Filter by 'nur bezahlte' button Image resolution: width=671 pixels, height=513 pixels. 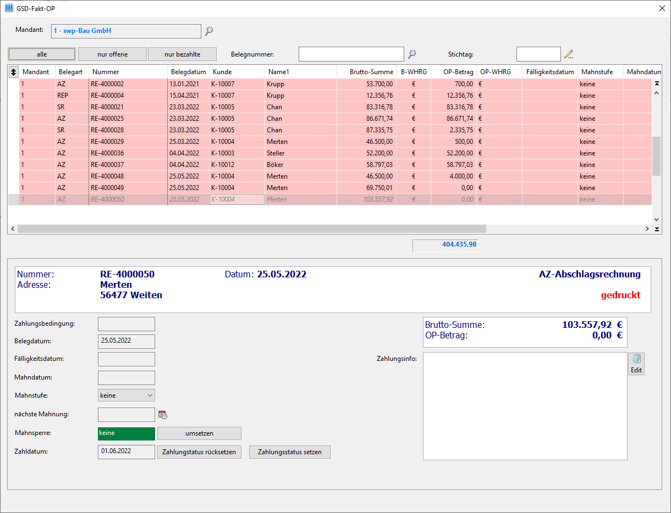pos(182,54)
